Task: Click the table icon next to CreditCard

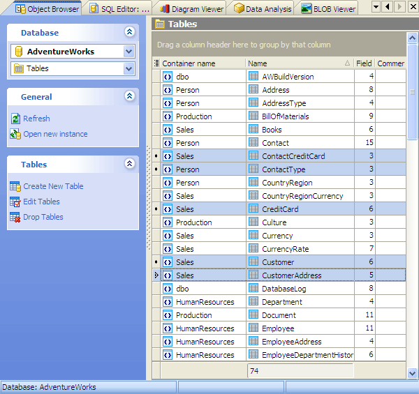Action: (253, 209)
